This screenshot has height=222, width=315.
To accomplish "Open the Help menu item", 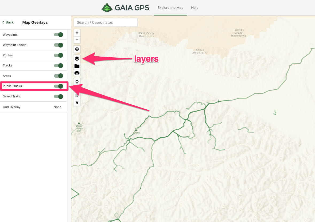I will click(x=195, y=8).
